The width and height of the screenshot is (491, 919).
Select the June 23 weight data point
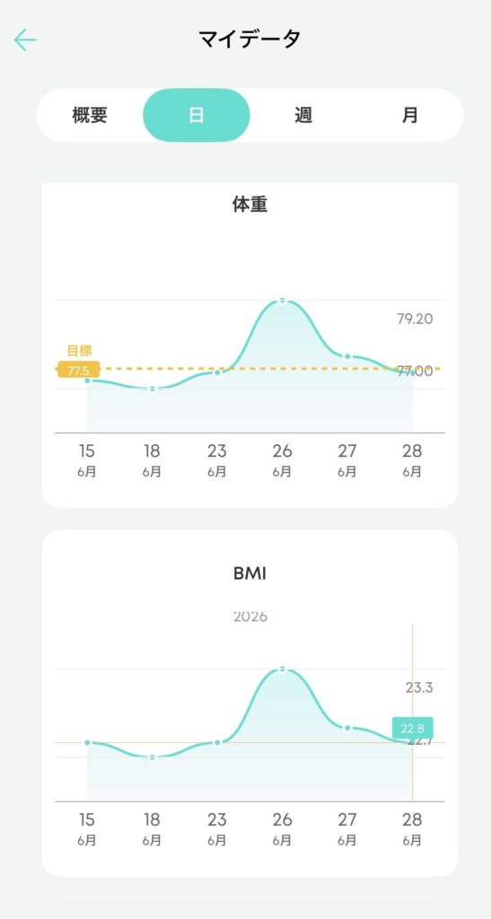(x=217, y=372)
